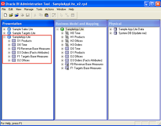Click the Business Model and Mapping header
Image resolution: width=161 pixels, height=126 pixels.
pos(81,24)
